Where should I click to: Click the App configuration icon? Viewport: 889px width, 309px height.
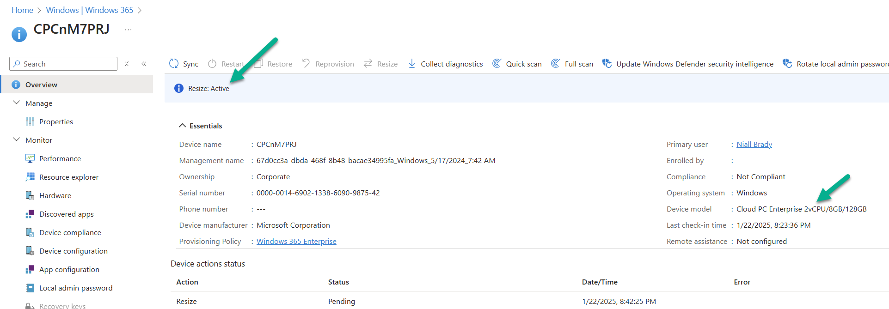pyautogui.click(x=30, y=269)
